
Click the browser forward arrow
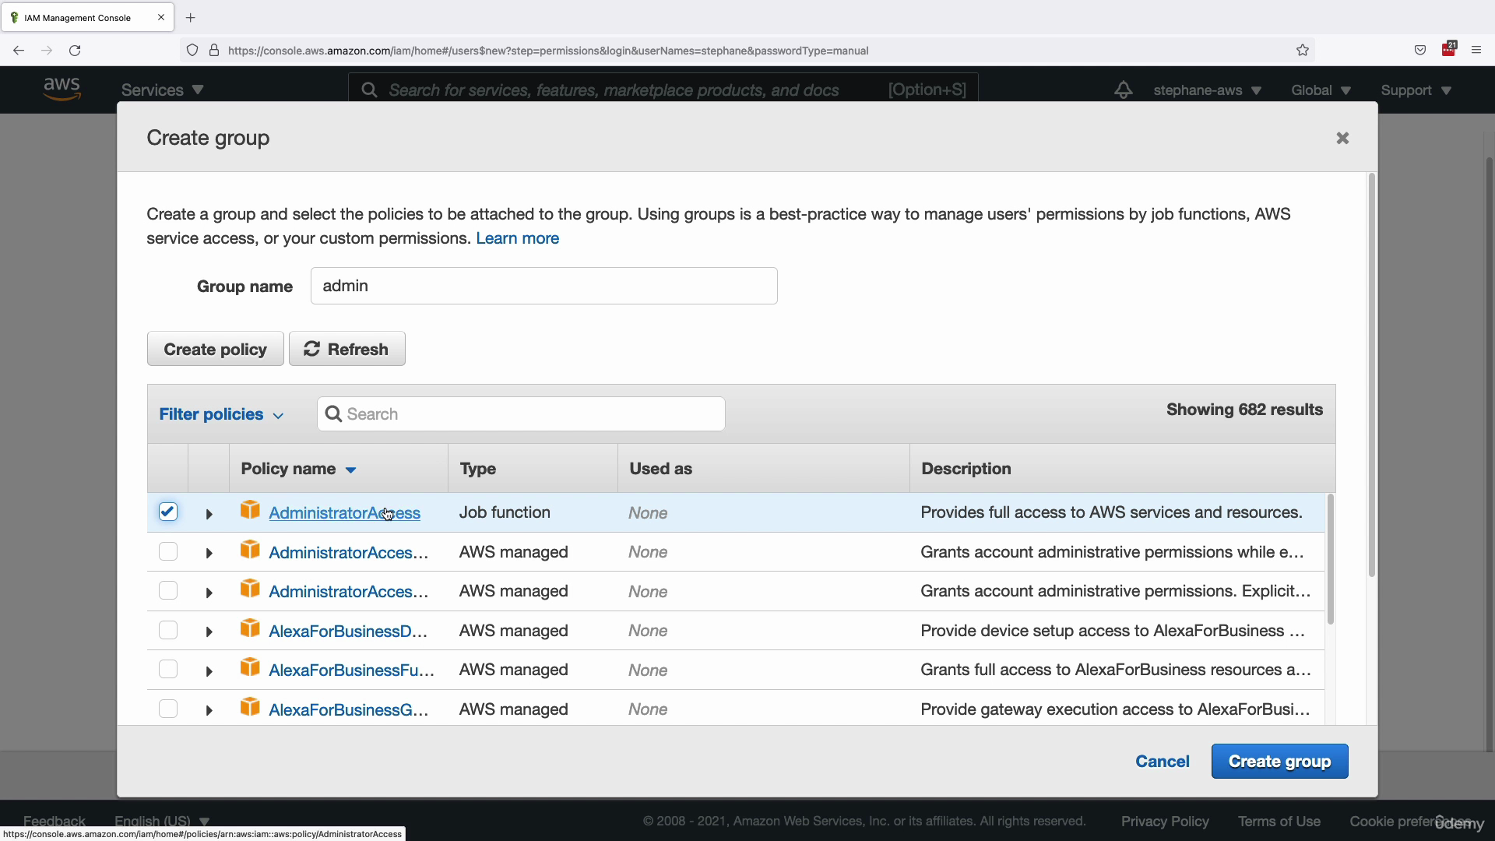tap(47, 51)
